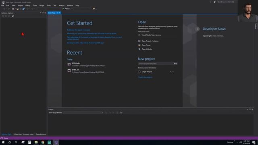This screenshot has width=258, height=145.
Task: Click the Empty Project template icon
Action: pos(139,72)
